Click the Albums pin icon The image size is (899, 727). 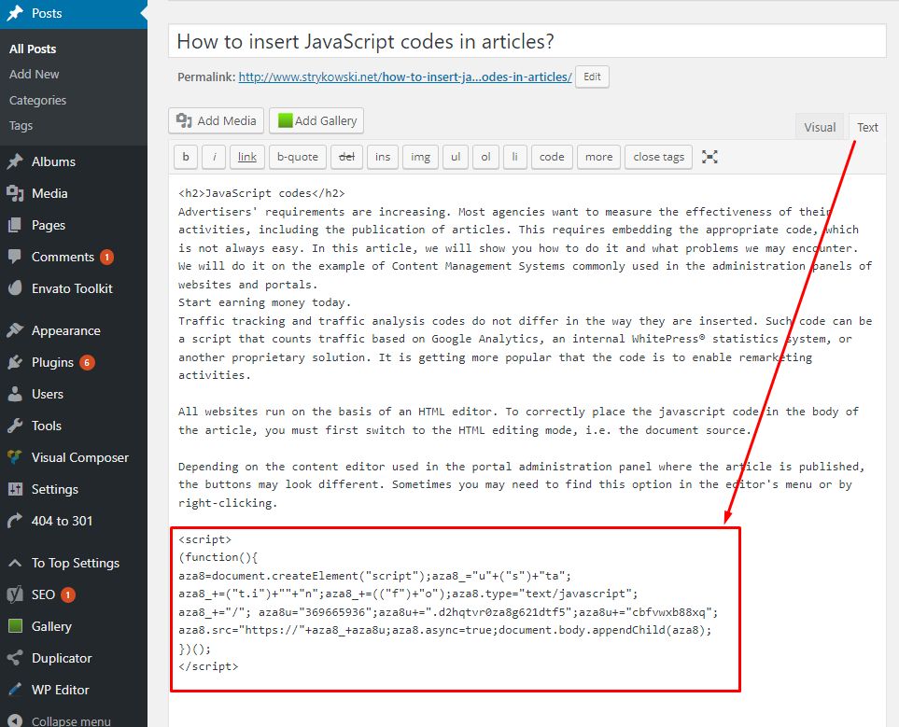15,161
